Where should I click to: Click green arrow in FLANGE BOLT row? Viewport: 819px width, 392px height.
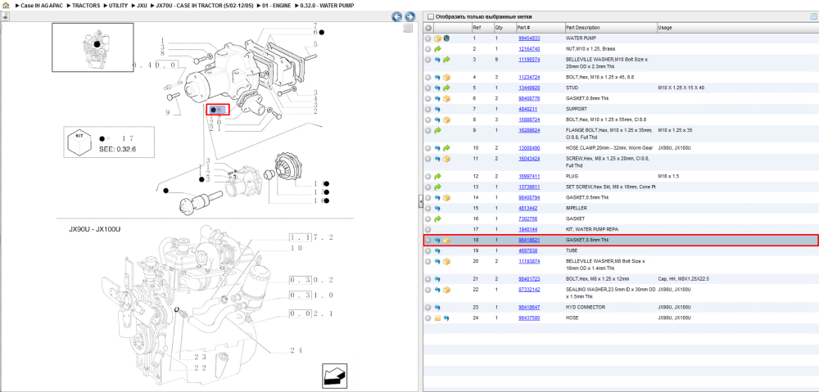coord(437,130)
